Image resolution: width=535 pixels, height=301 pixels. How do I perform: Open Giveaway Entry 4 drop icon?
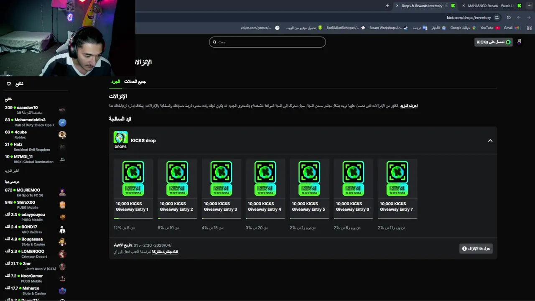pyautogui.click(x=265, y=179)
